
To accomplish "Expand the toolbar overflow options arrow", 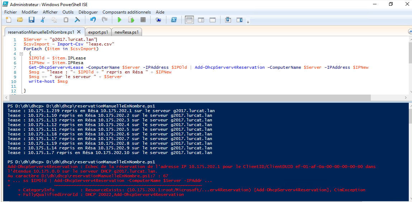I will (x=248, y=22).
